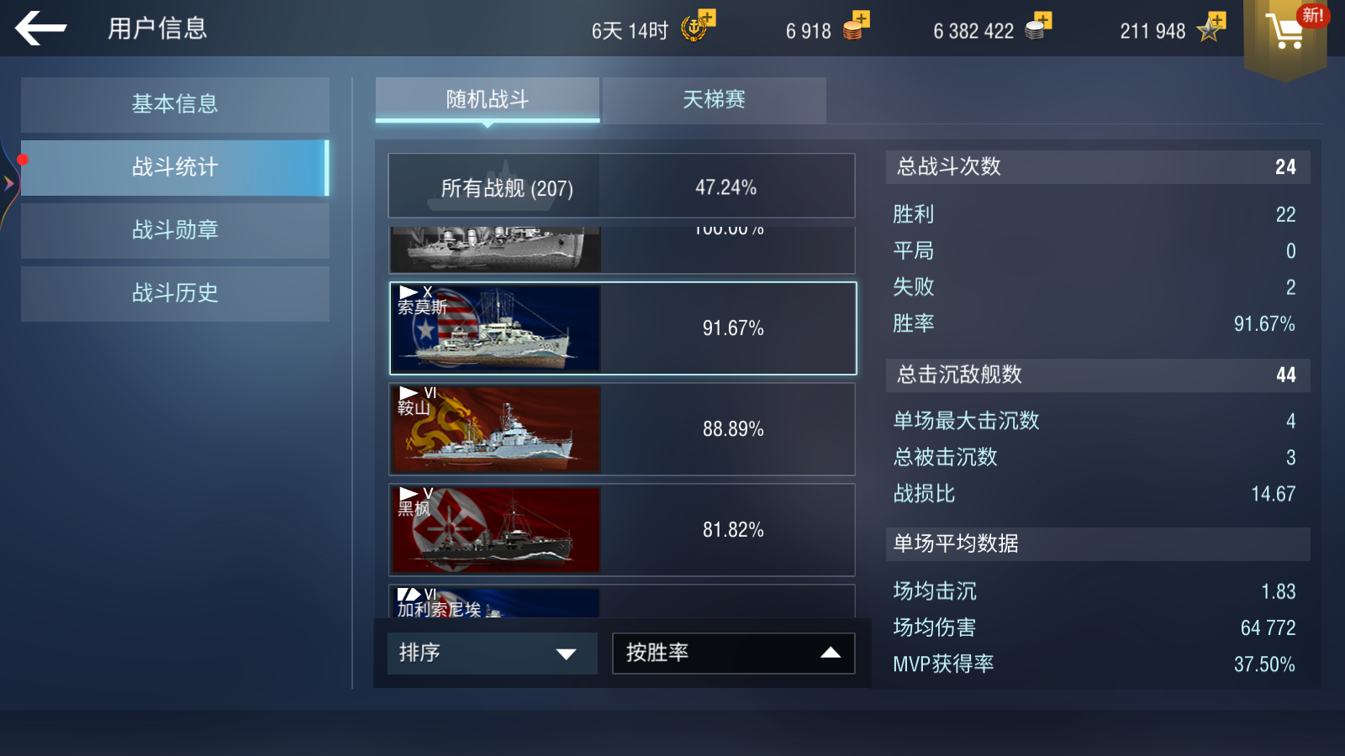Expand side panel with the left edge arrow
Screen dimensions: 1345x756
point(8,183)
